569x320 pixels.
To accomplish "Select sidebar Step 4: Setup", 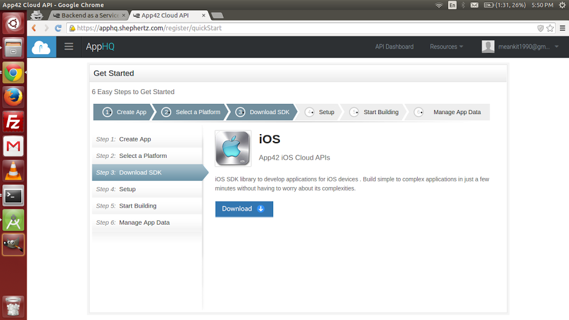I will pos(147,189).
